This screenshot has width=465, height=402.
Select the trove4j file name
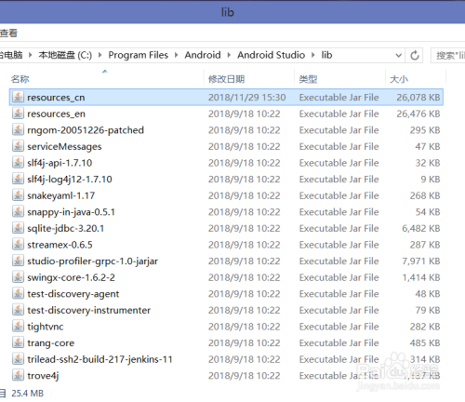point(43,376)
